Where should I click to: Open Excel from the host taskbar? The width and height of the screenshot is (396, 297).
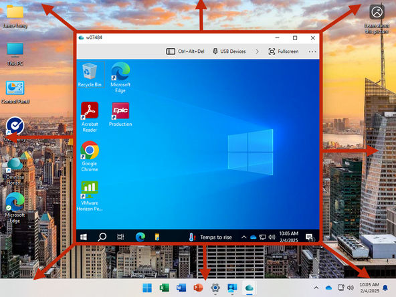(164, 288)
